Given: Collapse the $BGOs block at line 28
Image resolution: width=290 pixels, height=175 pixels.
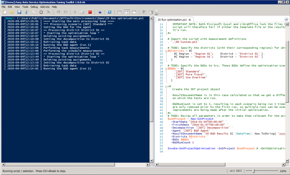Looking at the screenshot, I should 166,69.
